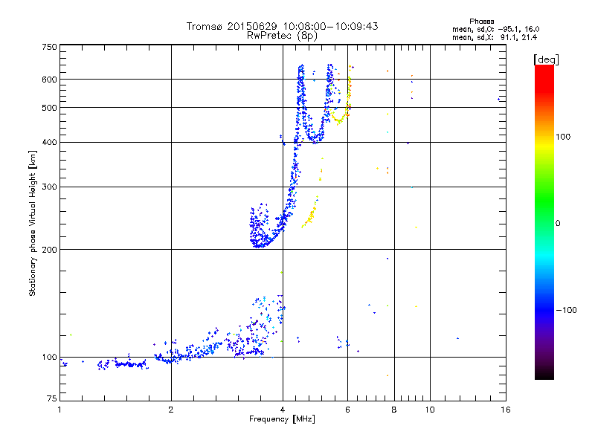Click the colorbar '0' tick label
The image size is (595, 446).
click(x=558, y=224)
